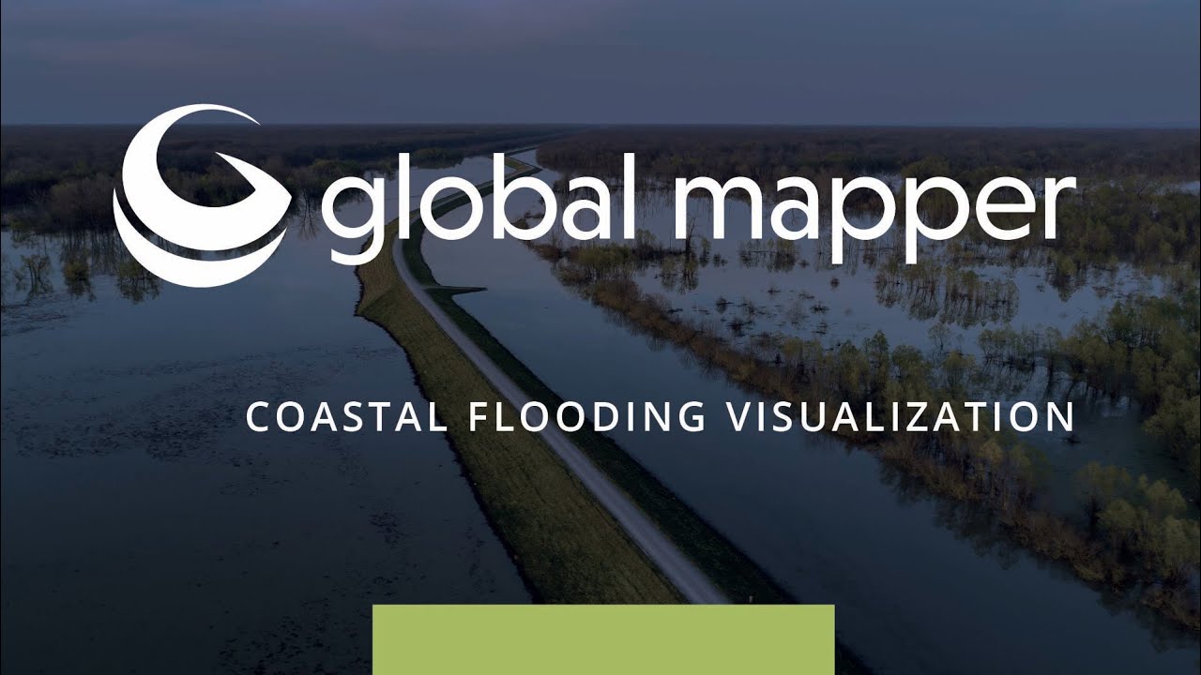Image resolution: width=1201 pixels, height=675 pixels.
Task: Click the 'COASTAL FLOODING VISUALIZATION' subtitle
Action: point(661,417)
